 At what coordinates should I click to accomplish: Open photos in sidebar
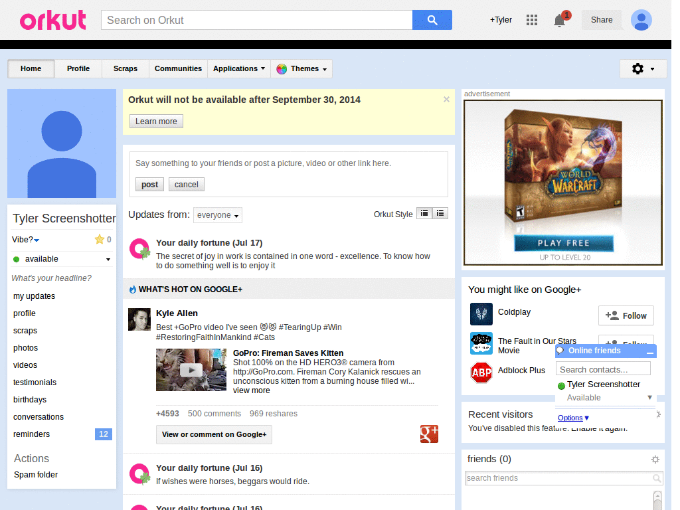coord(26,348)
